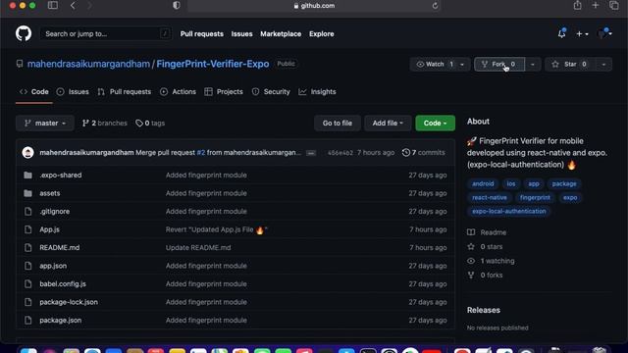View the 0 tags
The width and height of the screenshot is (628, 353).
click(150, 123)
